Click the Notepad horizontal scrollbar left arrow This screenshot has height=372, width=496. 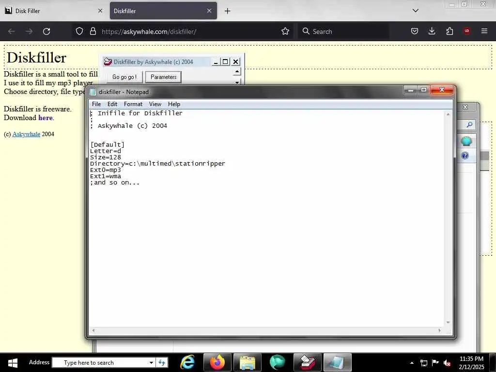click(93, 330)
